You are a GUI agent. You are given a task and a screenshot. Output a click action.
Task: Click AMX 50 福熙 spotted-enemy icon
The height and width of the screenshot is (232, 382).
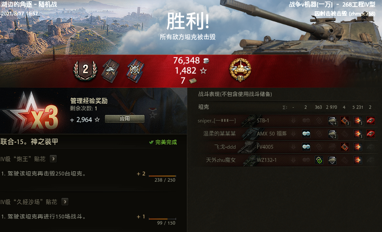pos(306,134)
